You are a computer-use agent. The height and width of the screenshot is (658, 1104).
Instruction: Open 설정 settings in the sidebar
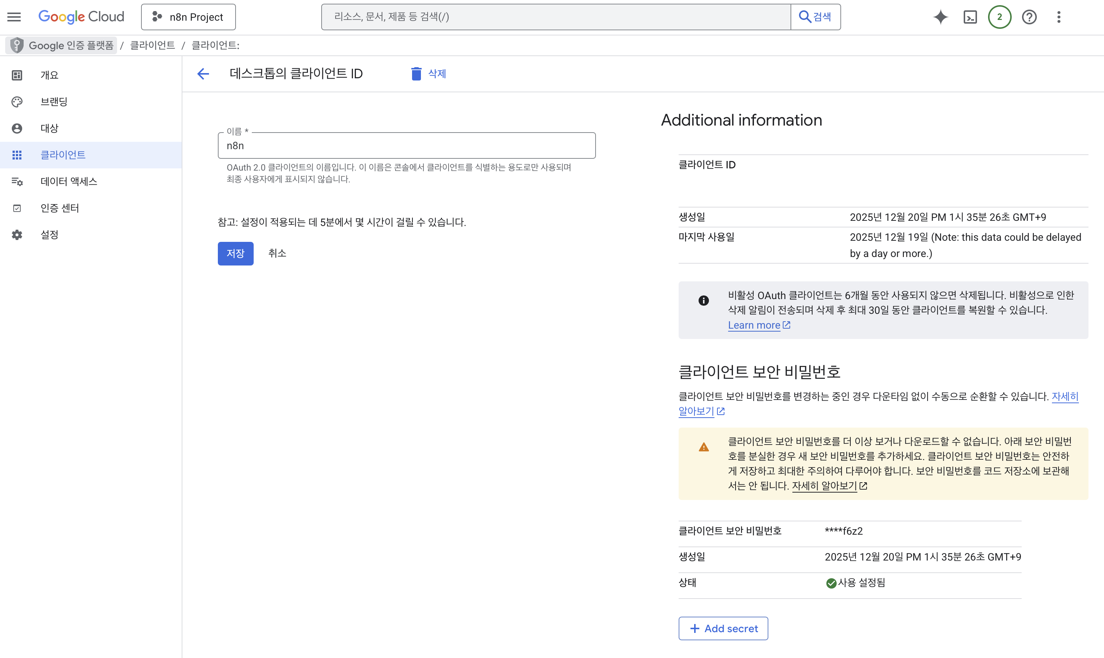pyautogui.click(x=49, y=234)
